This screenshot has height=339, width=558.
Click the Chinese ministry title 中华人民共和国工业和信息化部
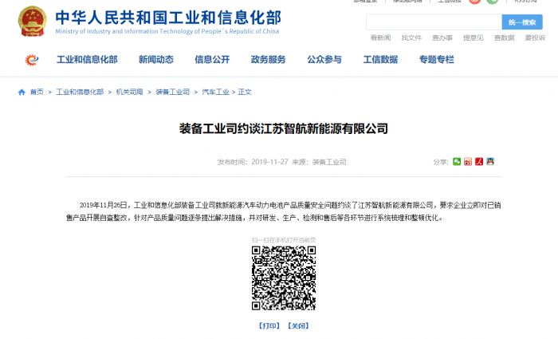click(168, 18)
